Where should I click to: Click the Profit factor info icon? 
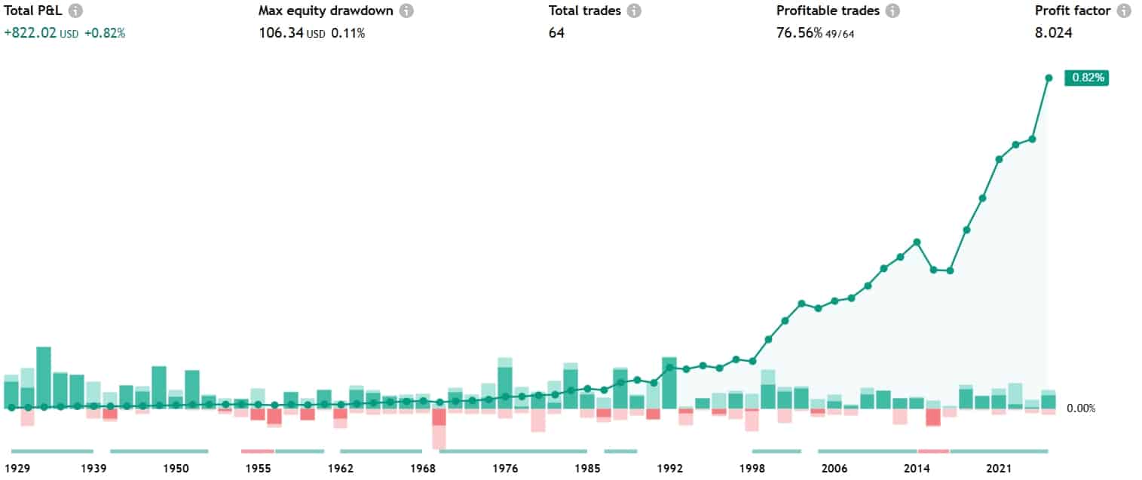[x=1124, y=11]
